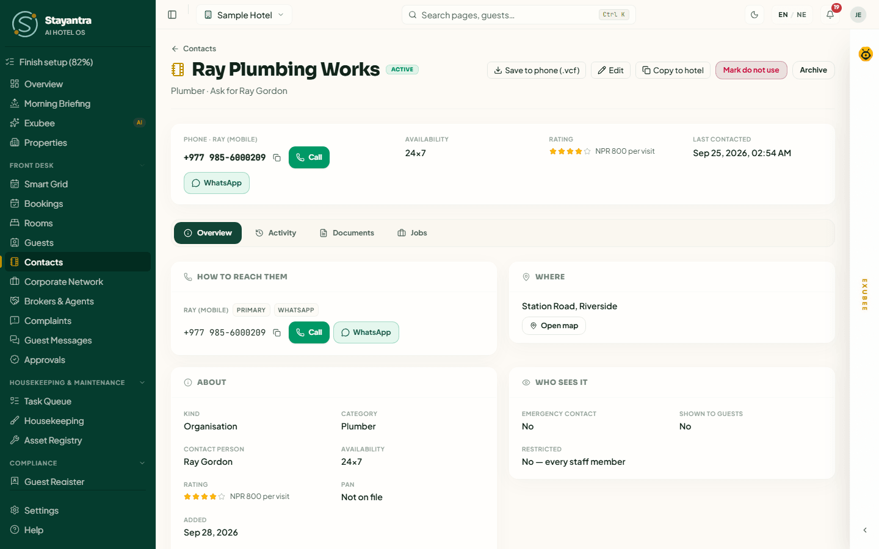Open Brokers & Agents
The width and height of the screenshot is (879, 549).
point(78,301)
